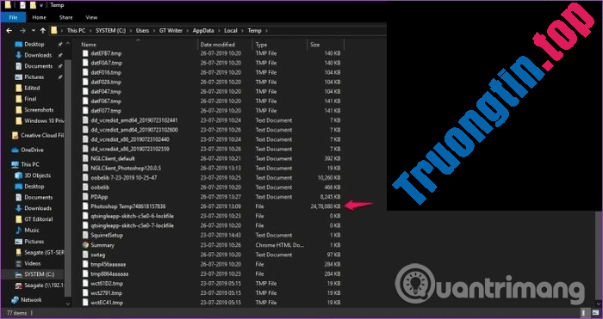Expand chevron after AppData in breadcrumb
Viewport: 603px width, 319px height.
click(x=219, y=31)
